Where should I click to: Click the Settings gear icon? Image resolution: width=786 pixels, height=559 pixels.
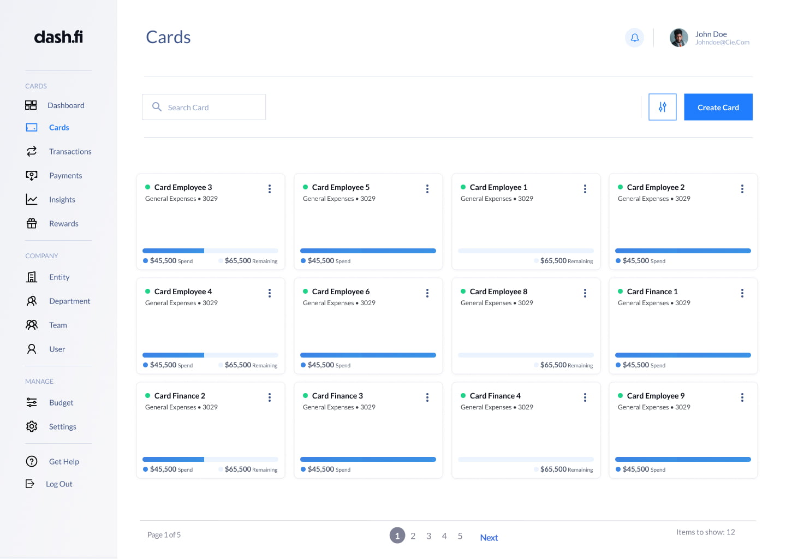[32, 426]
